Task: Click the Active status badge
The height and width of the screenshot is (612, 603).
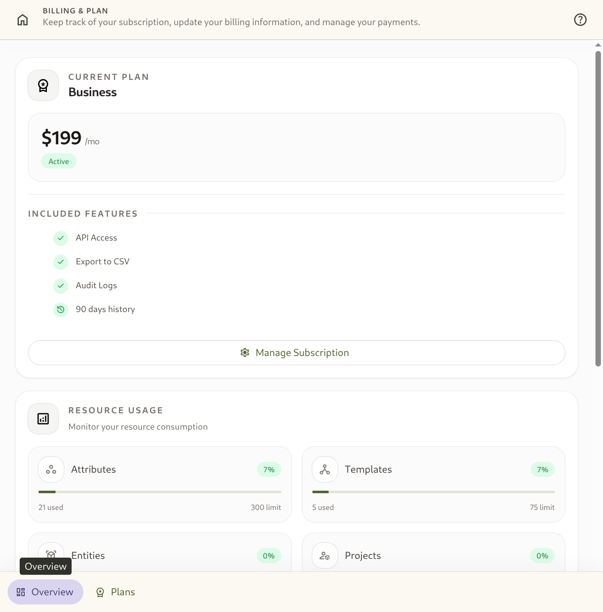Action: (x=59, y=161)
